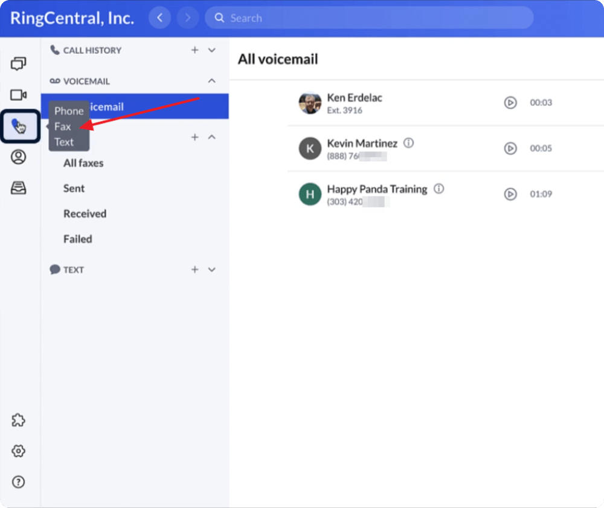This screenshot has width=604, height=508.
Task: Open the inbox tray icon in sidebar
Action: [19, 188]
